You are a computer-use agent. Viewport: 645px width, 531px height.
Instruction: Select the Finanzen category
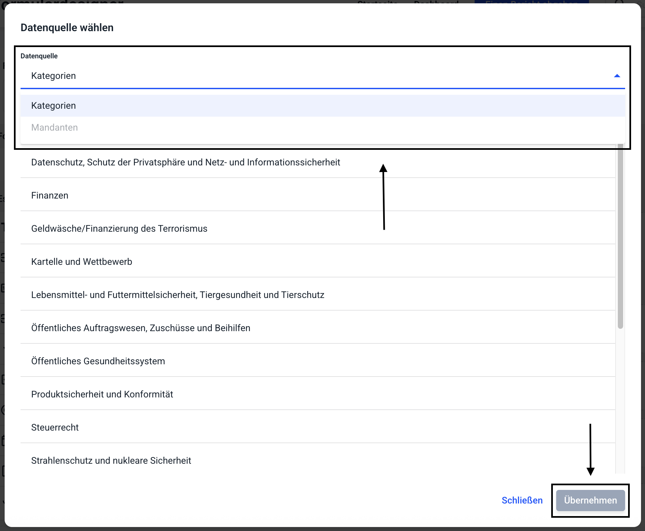tap(50, 196)
